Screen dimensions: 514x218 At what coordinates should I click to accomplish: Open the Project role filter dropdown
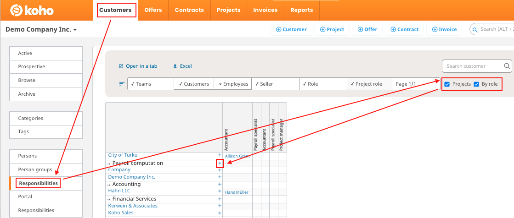(369, 84)
